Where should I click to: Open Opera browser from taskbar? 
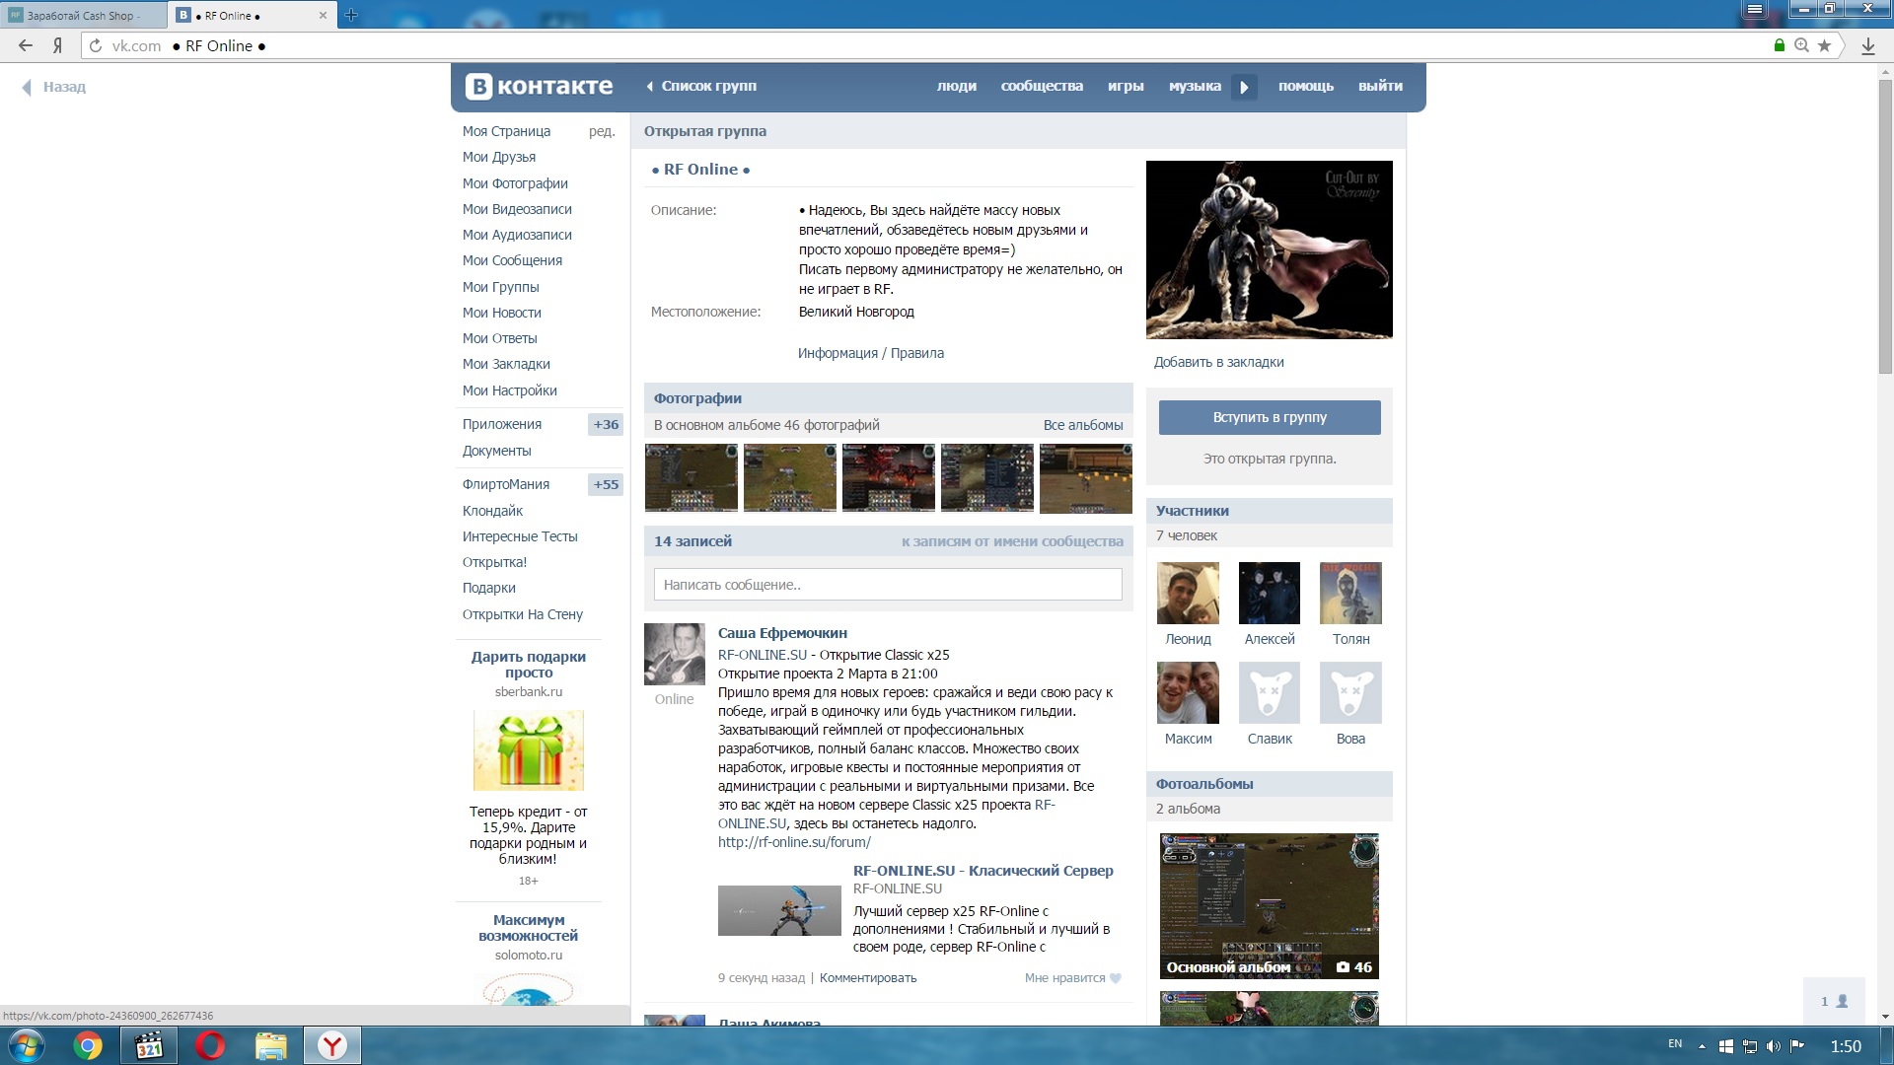pyautogui.click(x=210, y=1045)
